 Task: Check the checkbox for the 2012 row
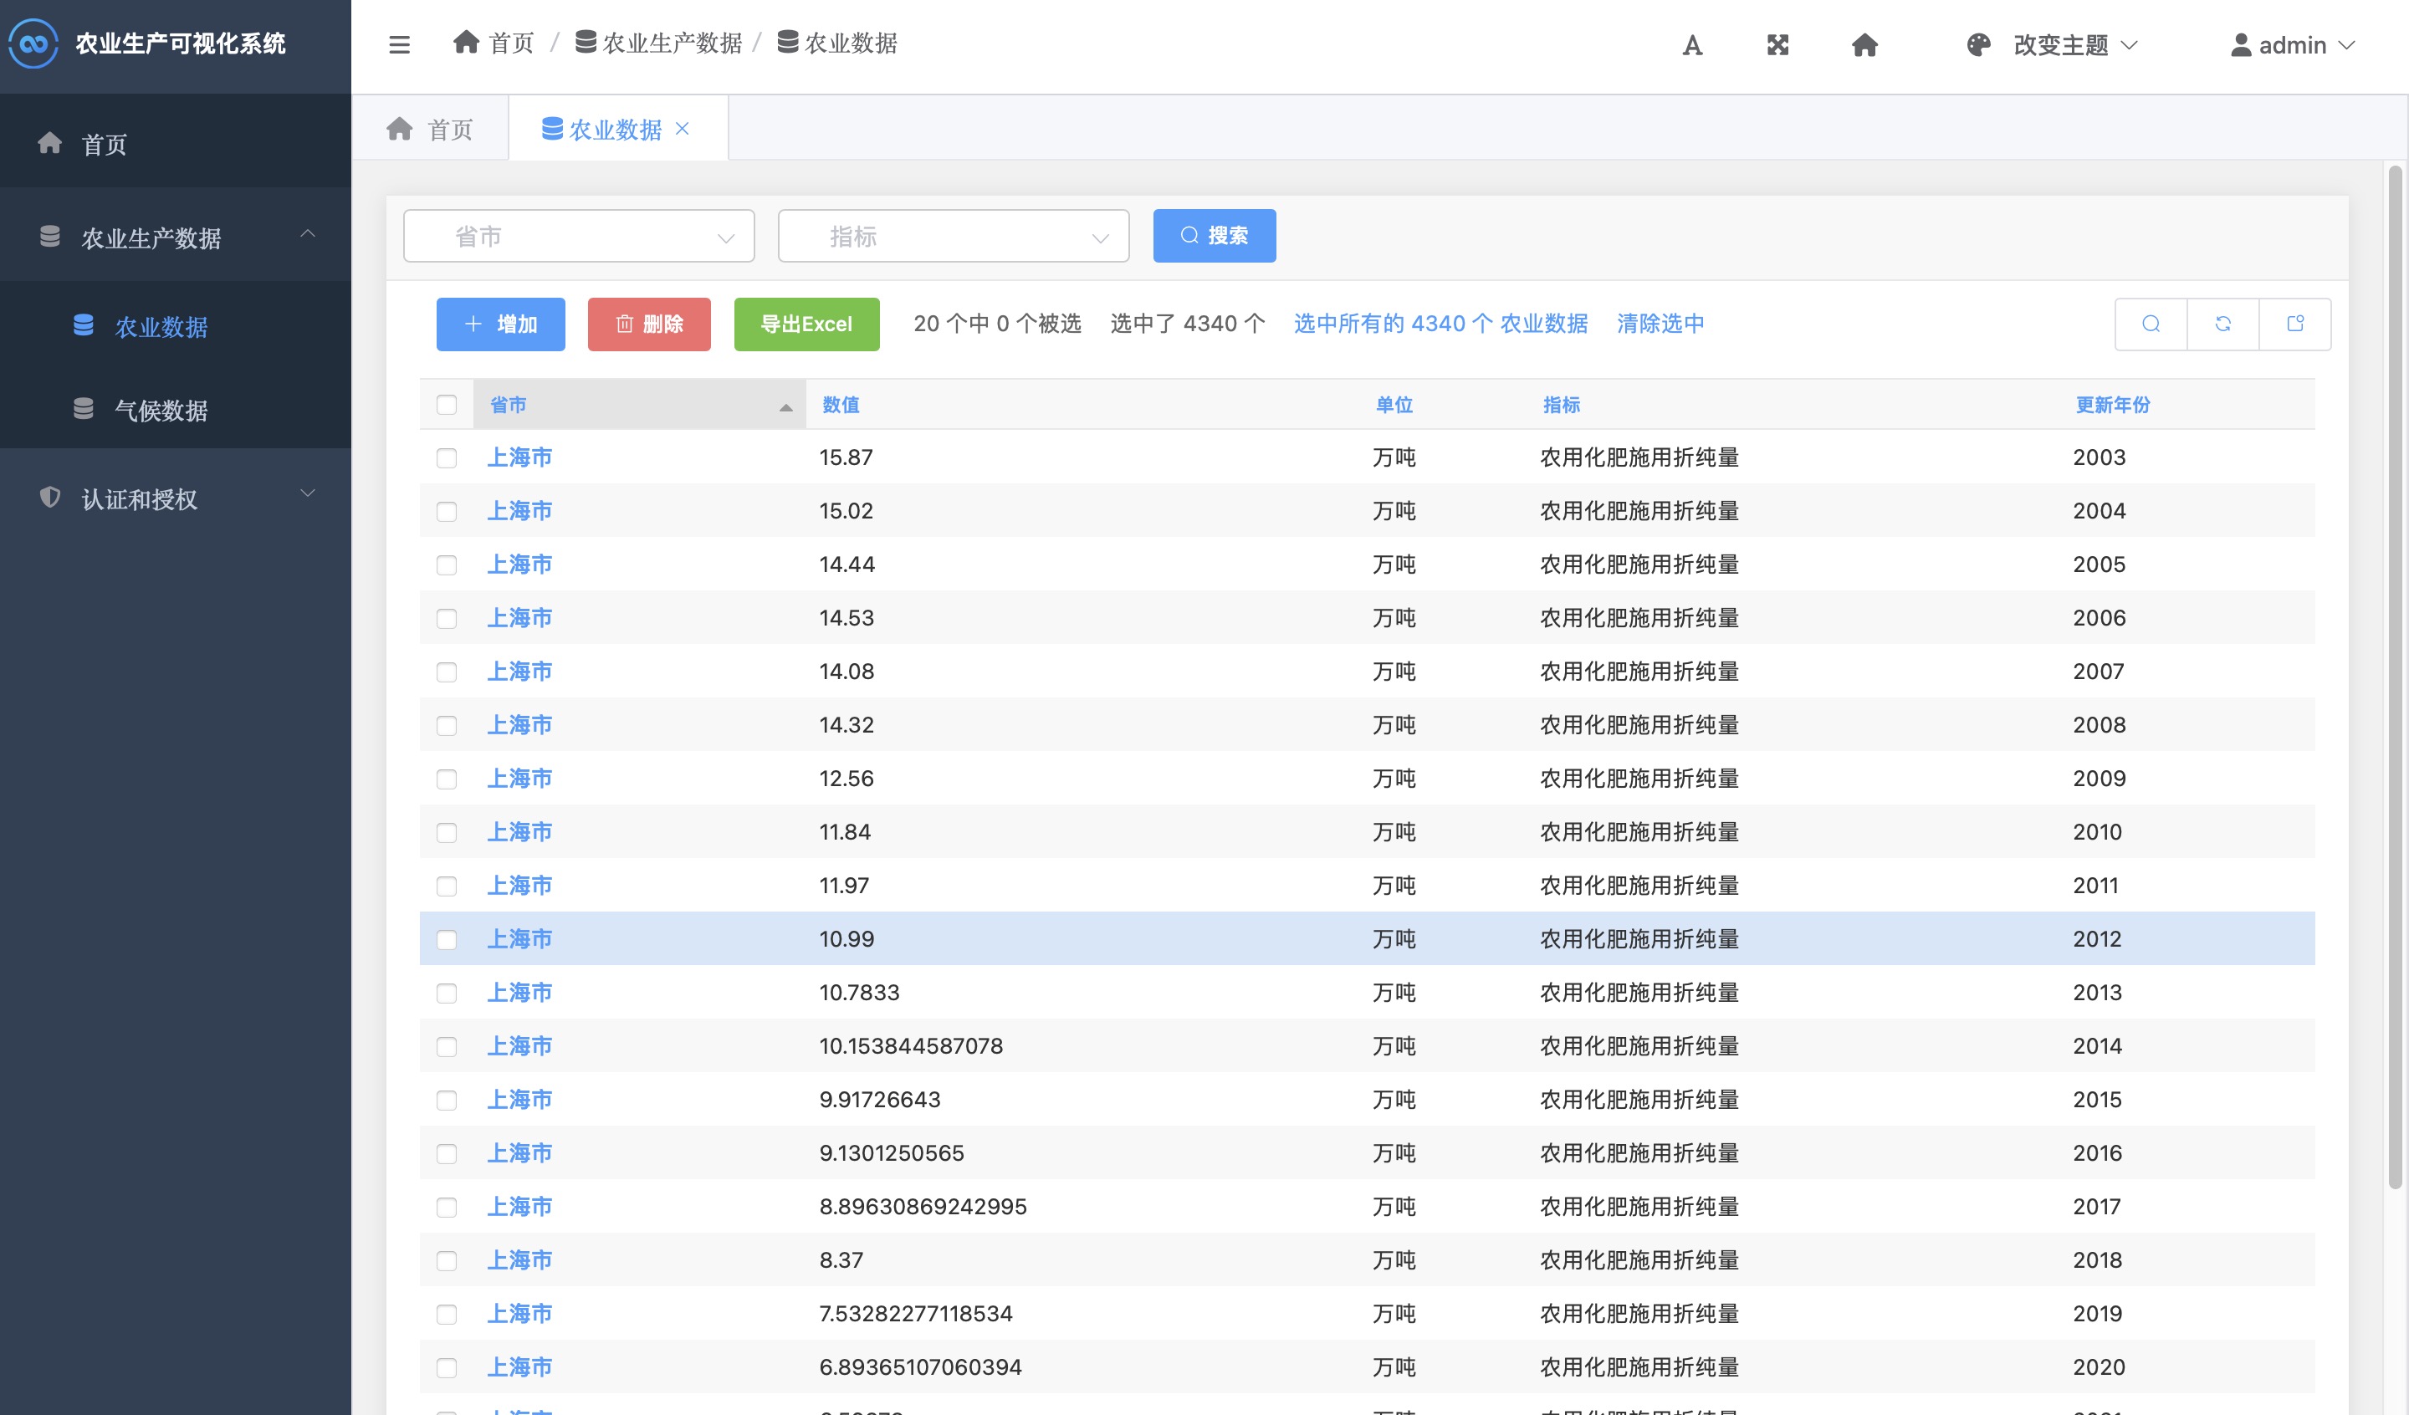point(447,940)
